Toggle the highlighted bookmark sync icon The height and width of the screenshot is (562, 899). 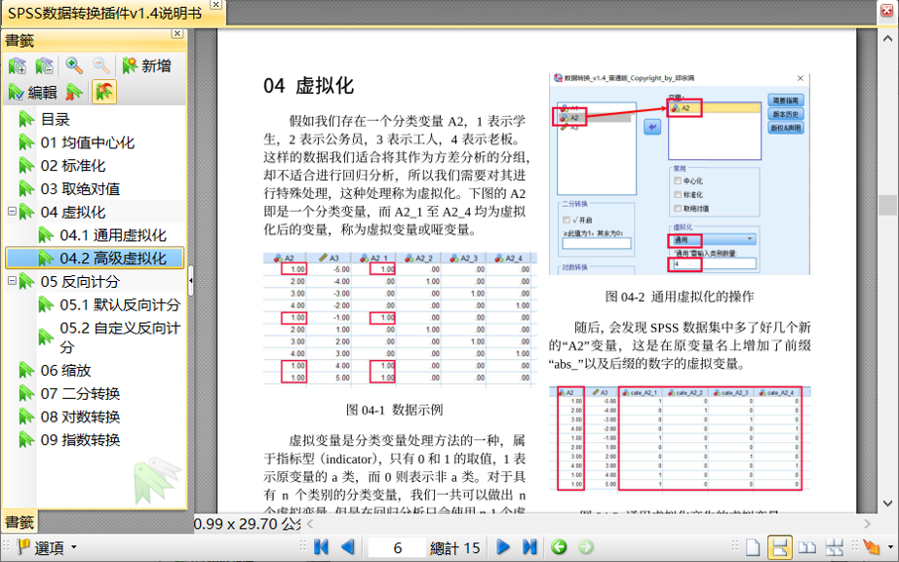[x=103, y=93]
